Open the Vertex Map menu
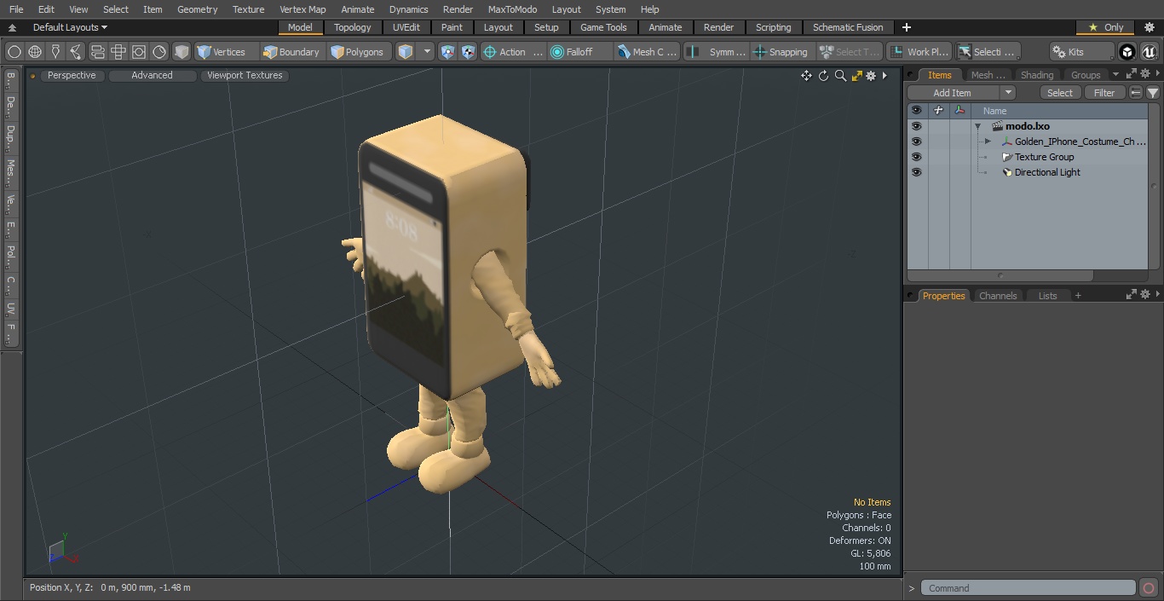The width and height of the screenshot is (1164, 601). (x=303, y=9)
